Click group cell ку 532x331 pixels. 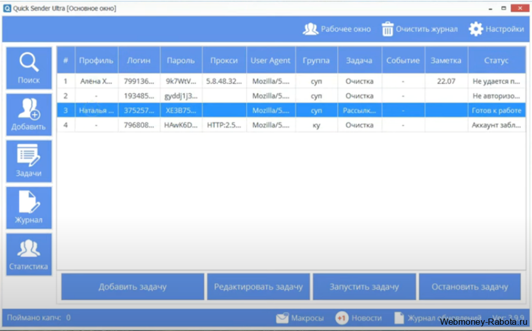316,125
